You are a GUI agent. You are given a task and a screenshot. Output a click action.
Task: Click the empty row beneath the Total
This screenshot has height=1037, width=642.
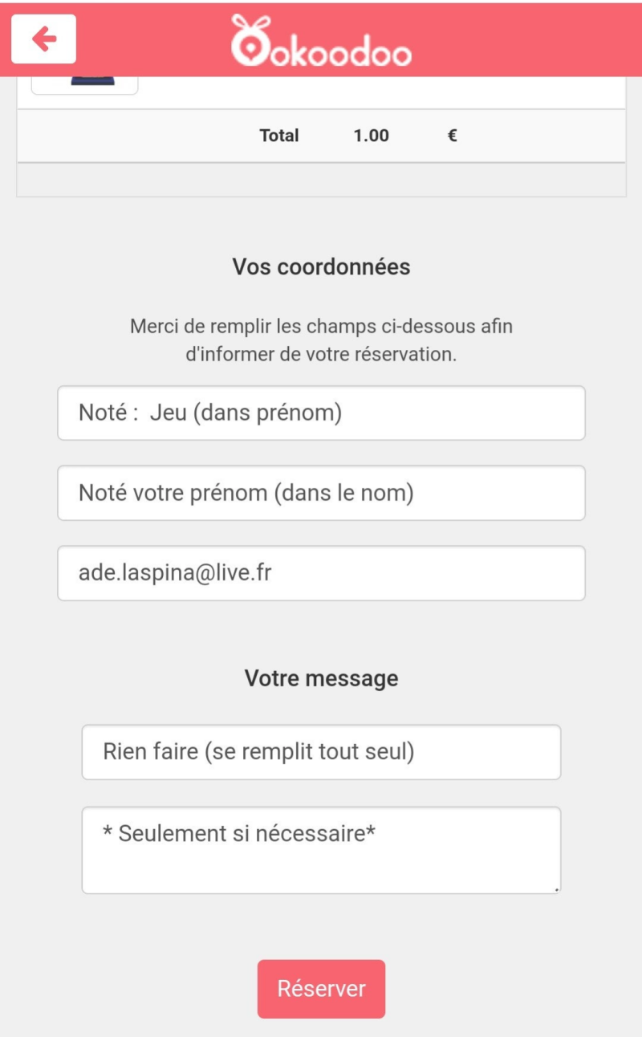click(321, 180)
